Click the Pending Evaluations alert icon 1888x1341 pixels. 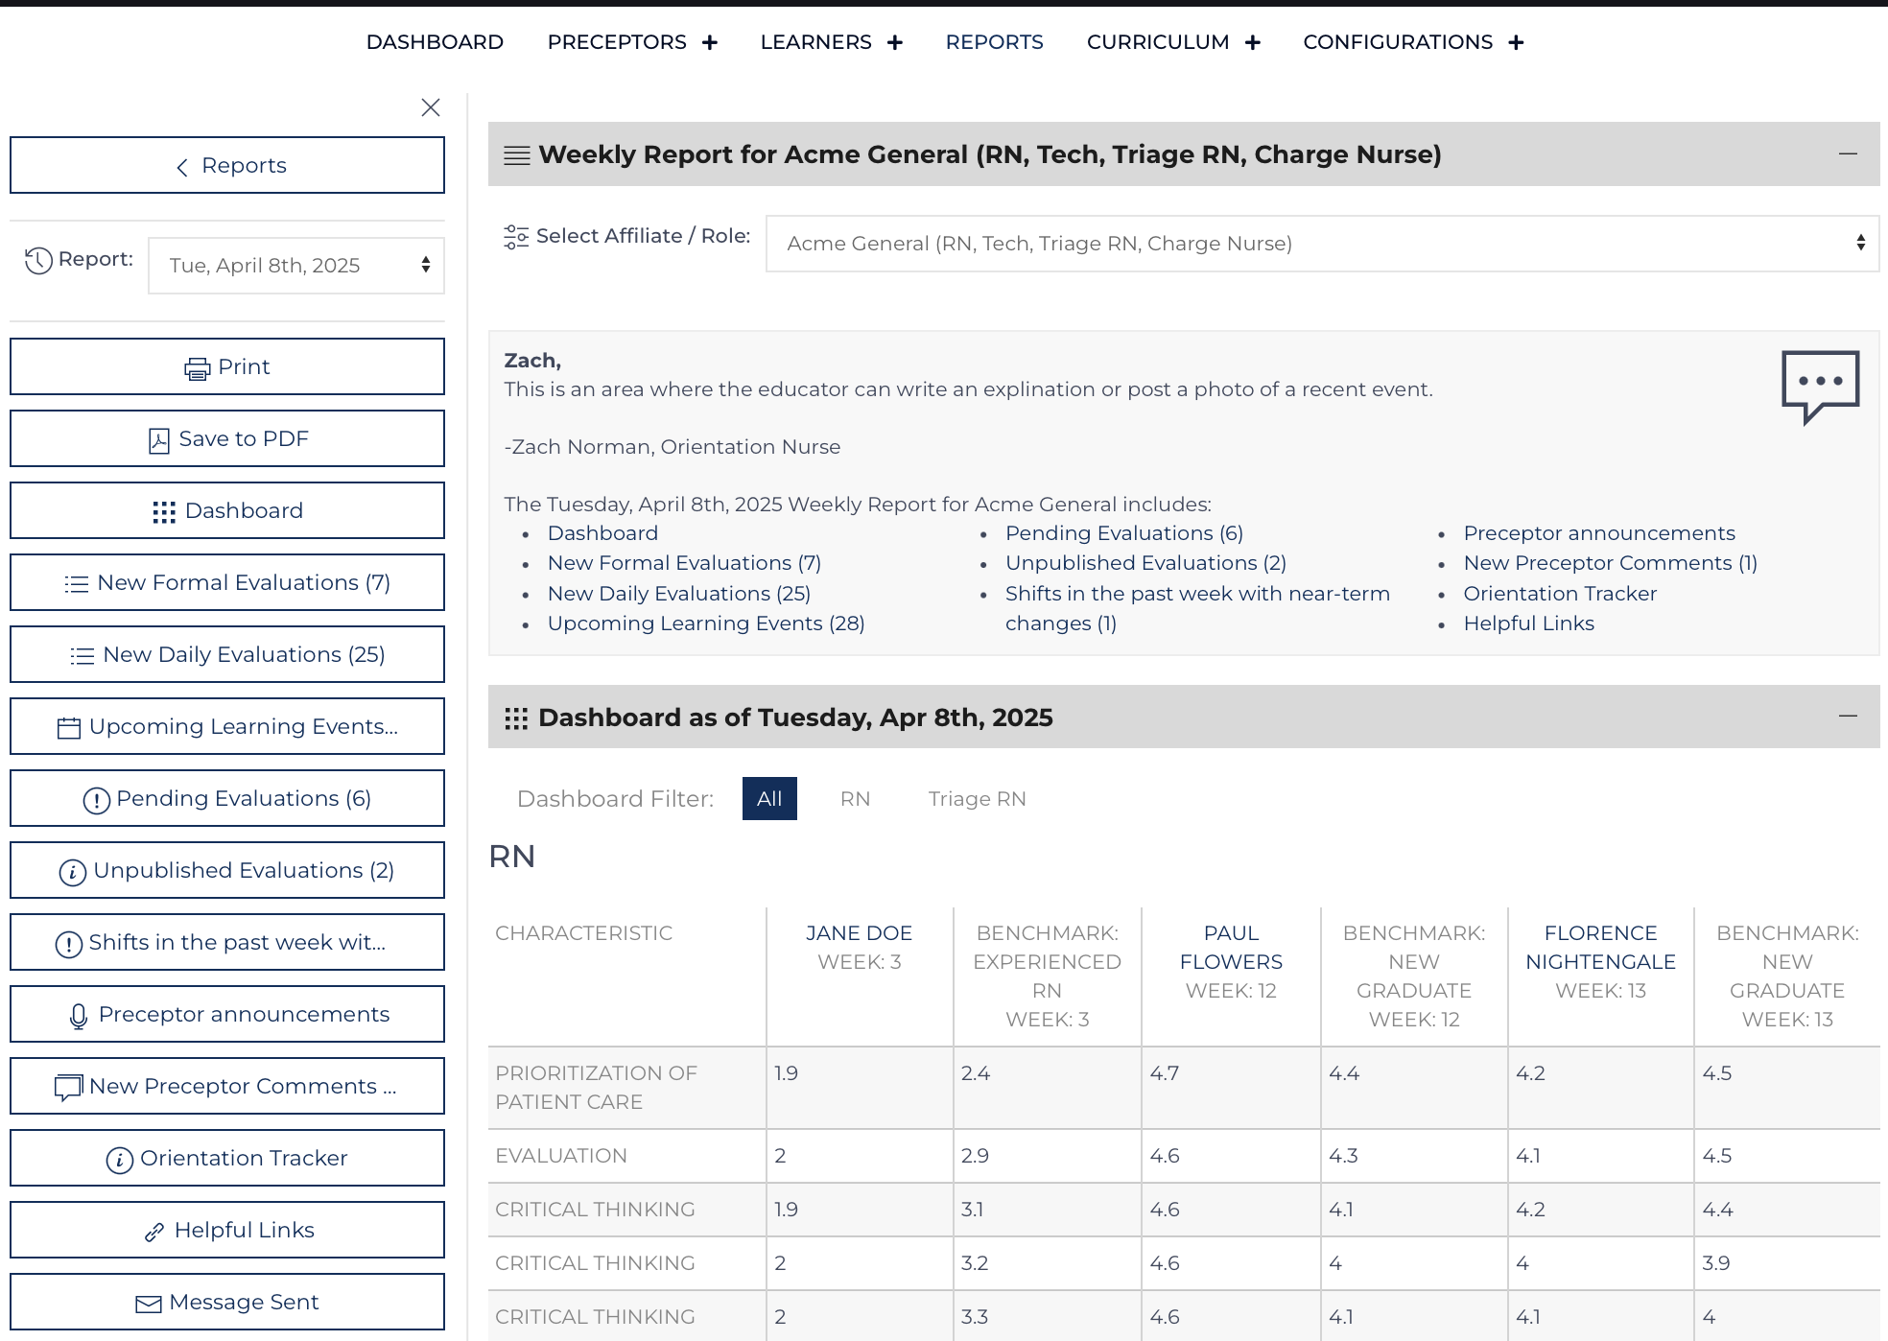(98, 798)
